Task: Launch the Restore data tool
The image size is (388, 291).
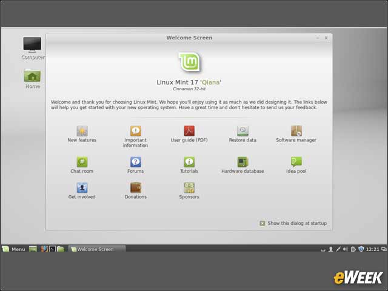Action: click(242, 131)
